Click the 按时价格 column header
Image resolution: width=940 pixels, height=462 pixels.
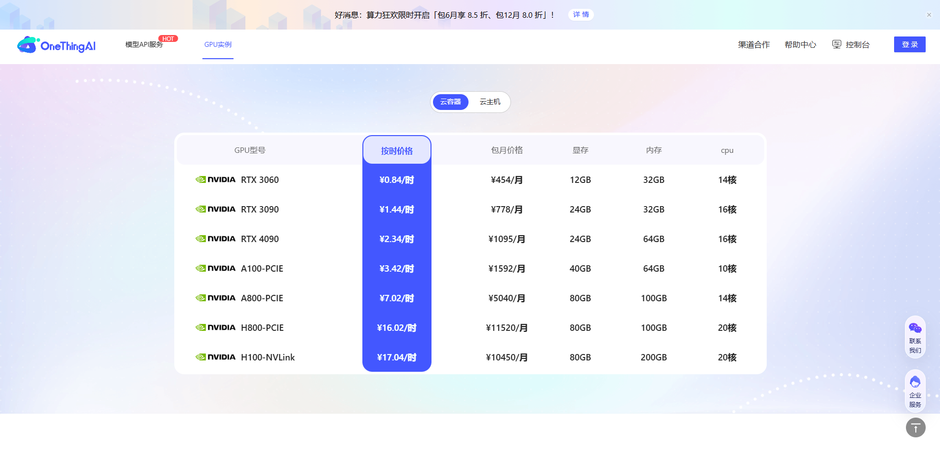[x=397, y=151]
